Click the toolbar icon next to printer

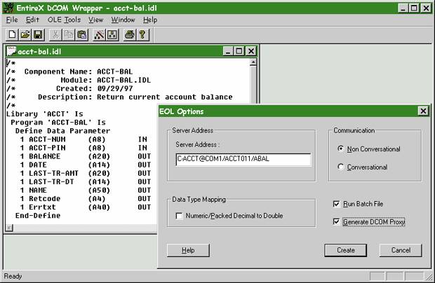click(112, 34)
